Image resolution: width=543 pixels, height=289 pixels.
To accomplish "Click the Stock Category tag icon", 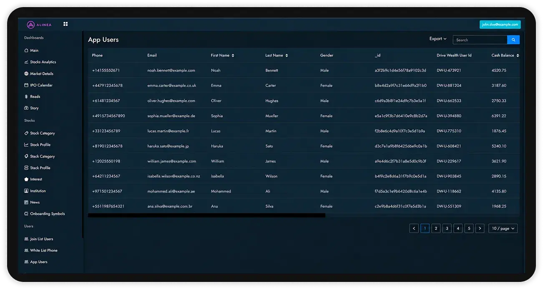I will pos(26,133).
